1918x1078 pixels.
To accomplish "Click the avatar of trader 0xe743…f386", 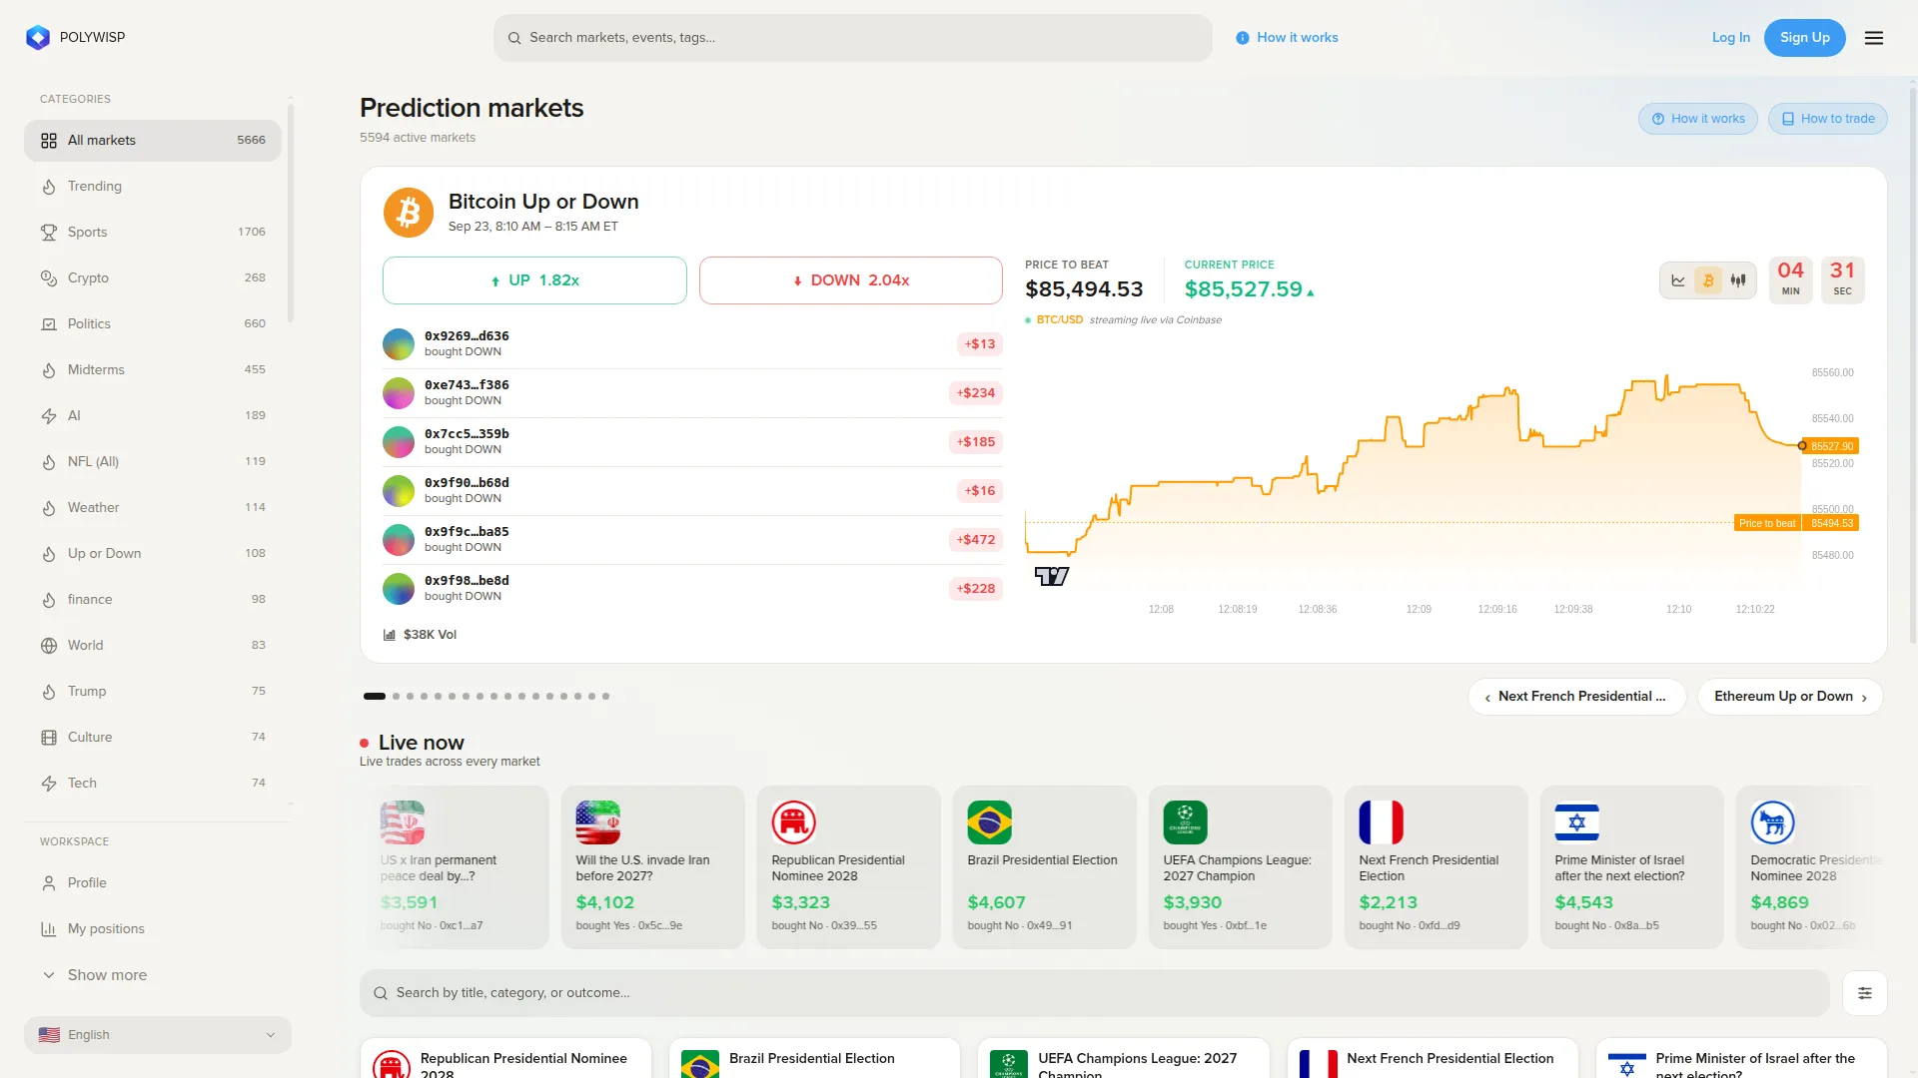I will (399, 393).
